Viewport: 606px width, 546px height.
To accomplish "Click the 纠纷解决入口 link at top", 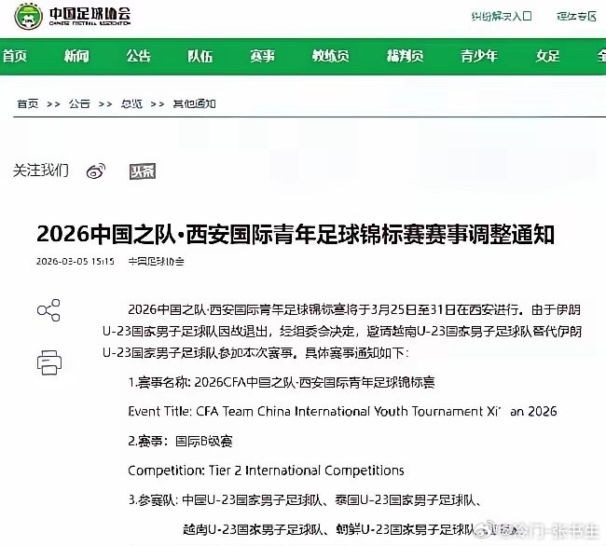I will pyautogui.click(x=502, y=16).
